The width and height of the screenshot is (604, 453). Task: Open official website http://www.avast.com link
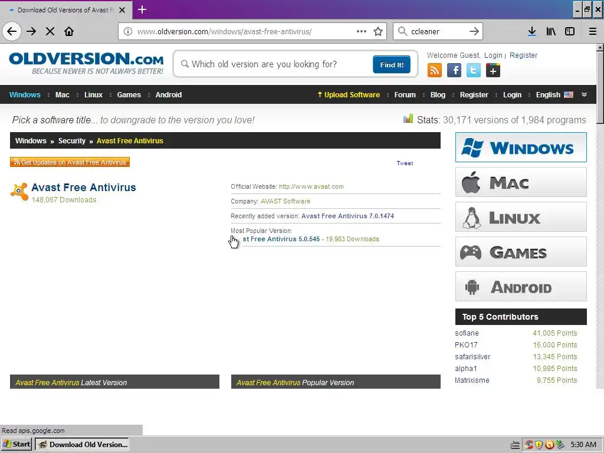pyautogui.click(x=311, y=186)
